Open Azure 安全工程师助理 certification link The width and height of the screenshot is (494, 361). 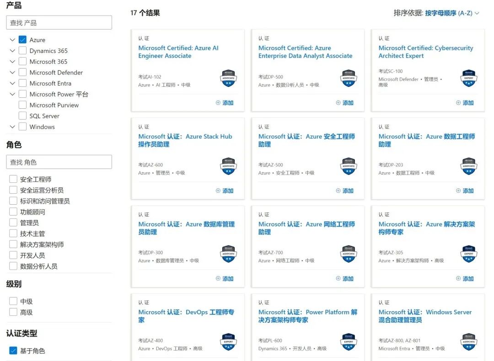pyautogui.click(x=306, y=140)
